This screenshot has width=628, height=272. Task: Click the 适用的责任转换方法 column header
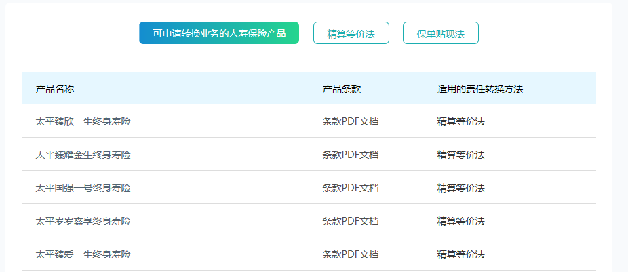tap(479, 89)
